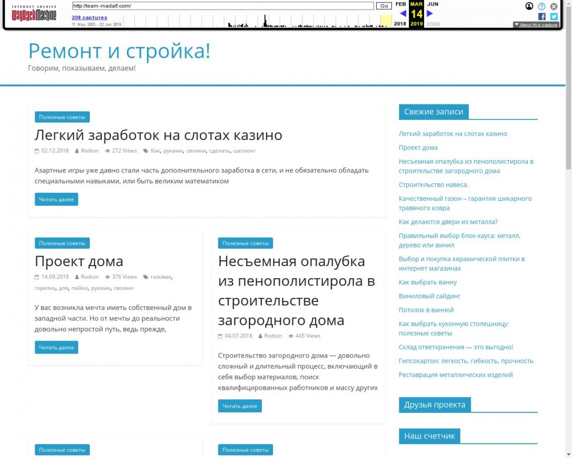Viewport: 572px width, 458px height.
Task: Open the post title Проект дома
Action: pos(79,261)
